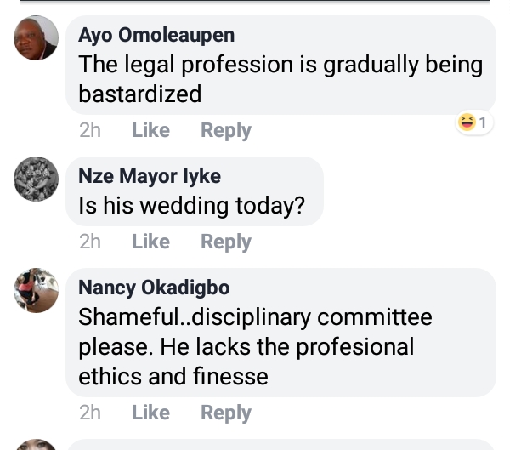Select 2h timestamp under Nancy's comment
Image resolution: width=510 pixels, height=450 pixels.
89,413
